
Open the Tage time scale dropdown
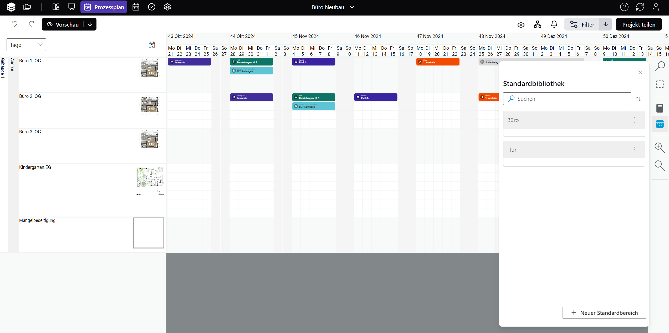pos(26,45)
